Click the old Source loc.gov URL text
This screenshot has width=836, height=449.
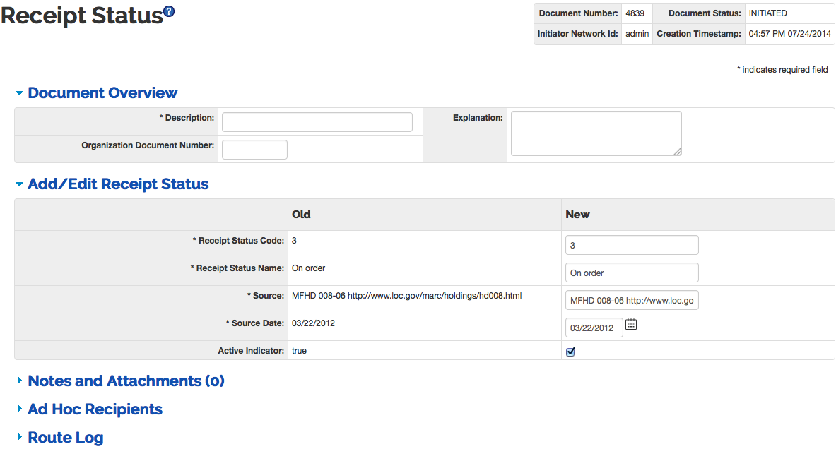tap(434, 296)
